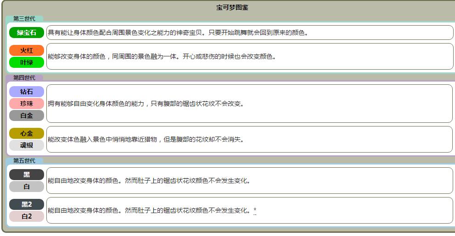Open the 绿宝石 version link

tap(27, 33)
